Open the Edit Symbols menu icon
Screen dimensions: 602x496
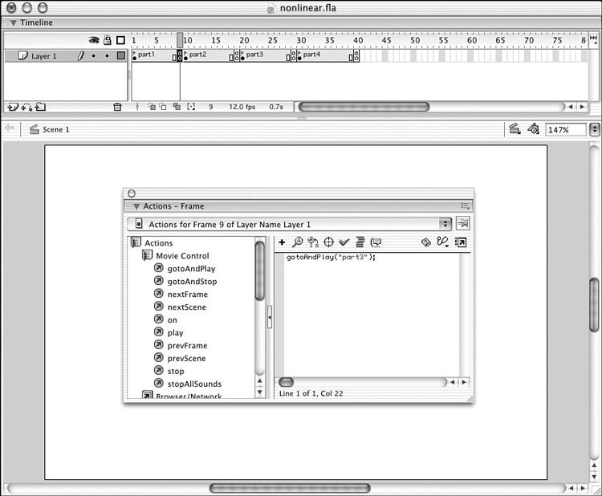point(533,129)
